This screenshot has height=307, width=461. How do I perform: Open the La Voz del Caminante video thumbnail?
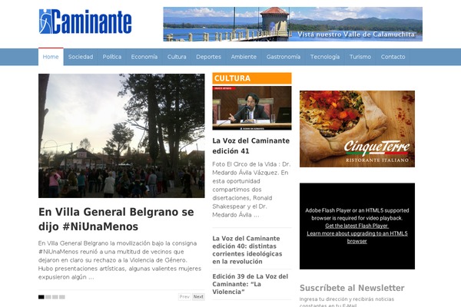tap(252, 107)
